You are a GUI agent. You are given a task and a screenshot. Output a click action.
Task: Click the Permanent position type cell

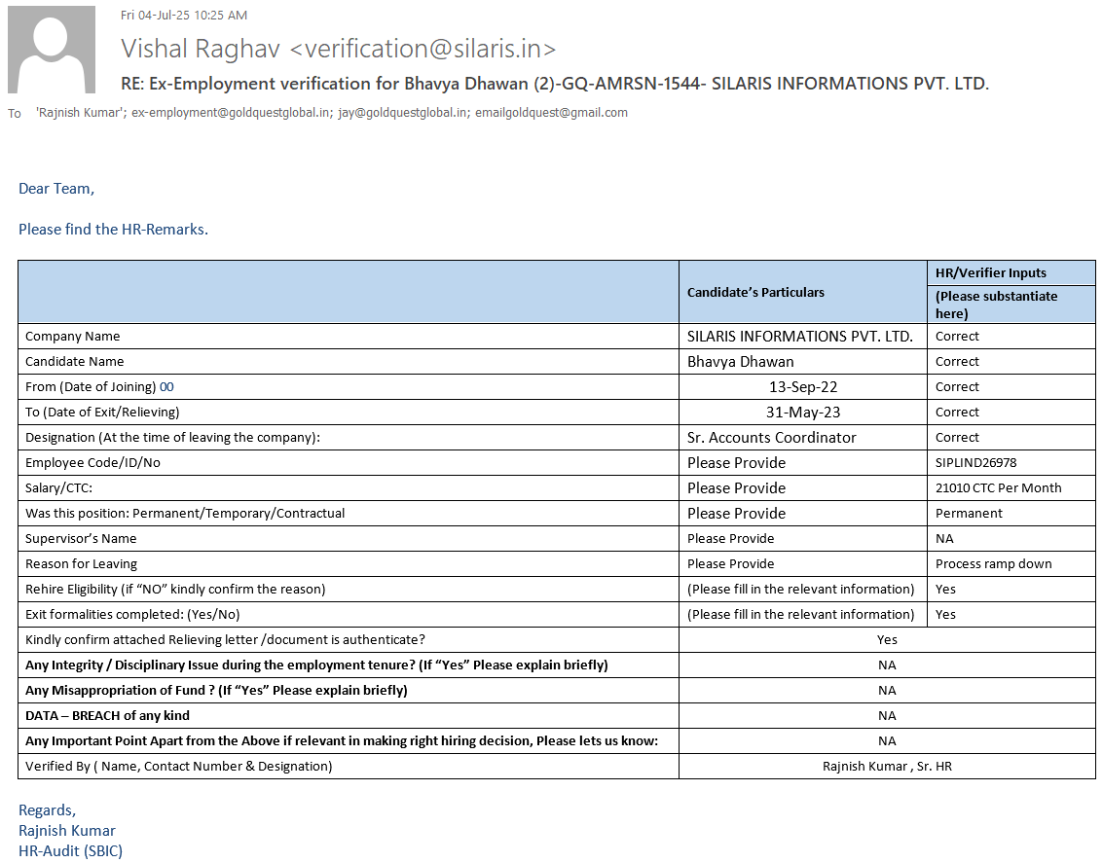tap(969, 514)
